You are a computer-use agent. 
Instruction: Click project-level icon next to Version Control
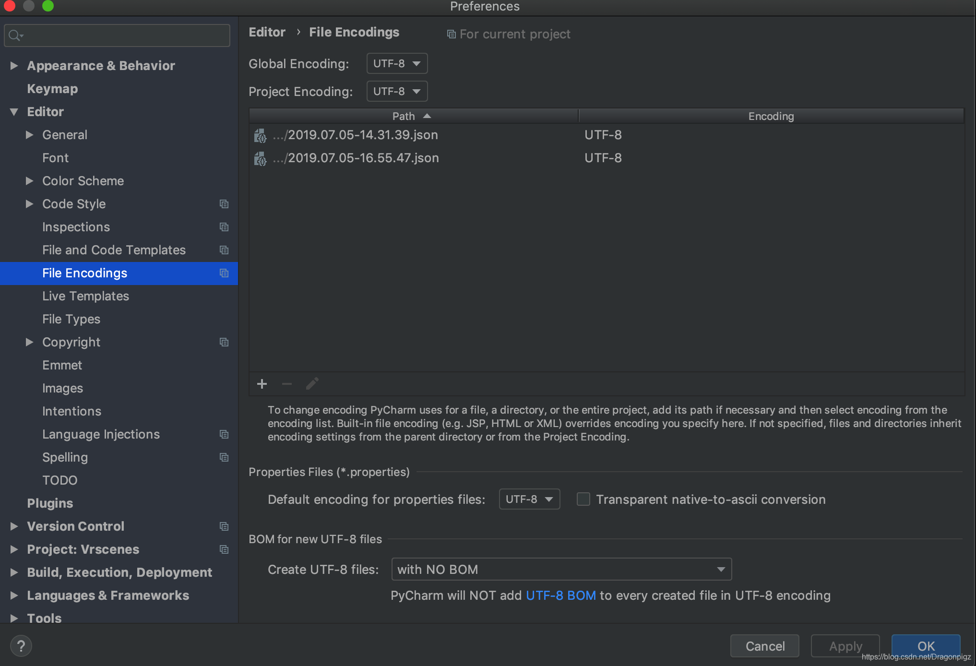[x=224, y=526]
